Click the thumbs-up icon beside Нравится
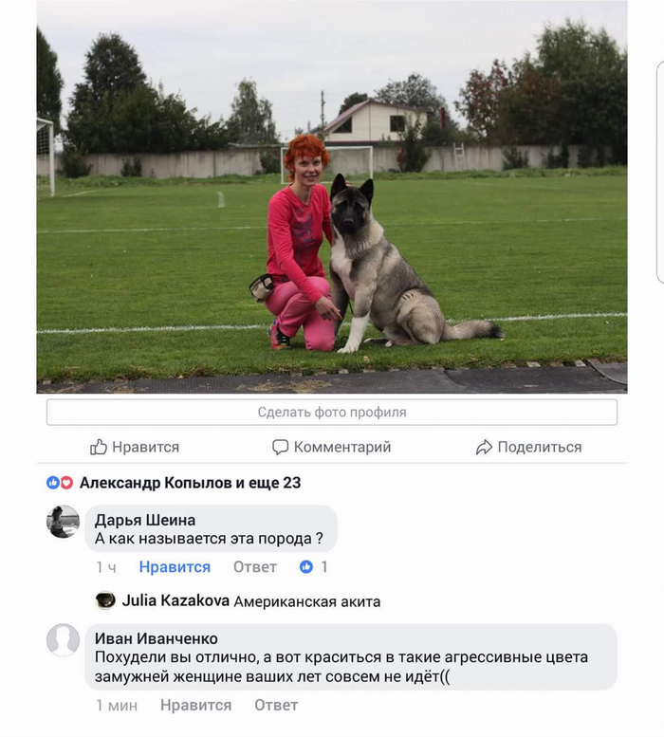 coord(99,447)
